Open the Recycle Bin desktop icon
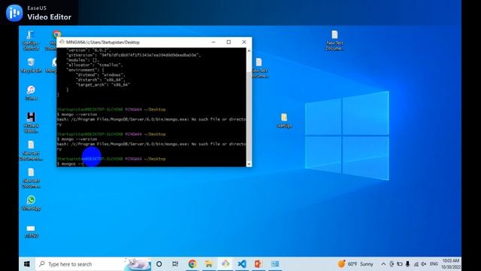The height and width of the screenshot is (271, 481). [31, 65]
